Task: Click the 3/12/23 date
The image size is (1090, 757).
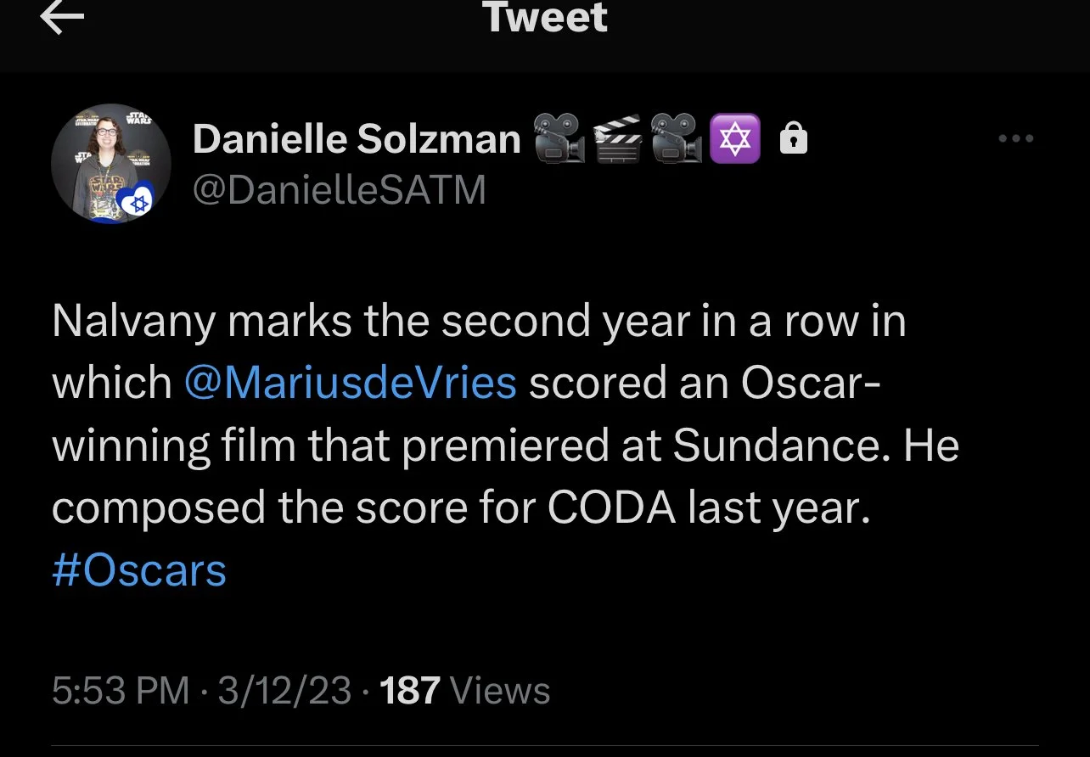Action: pos(284,691)
